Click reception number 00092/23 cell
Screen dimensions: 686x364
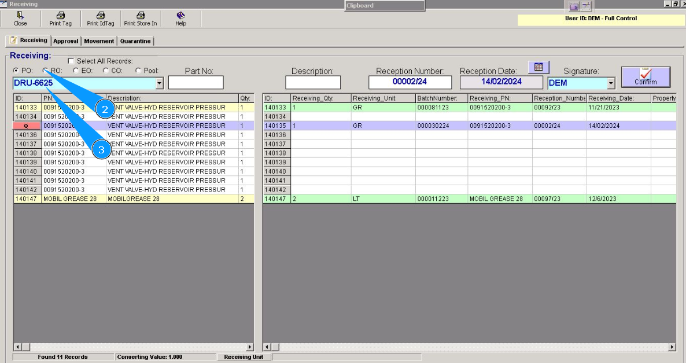[x=559, y=108]
